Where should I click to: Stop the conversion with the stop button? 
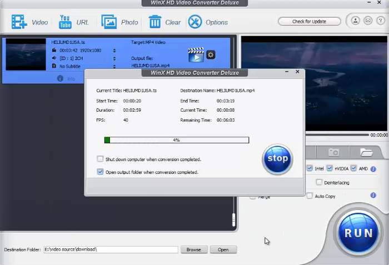click(277, 159)
